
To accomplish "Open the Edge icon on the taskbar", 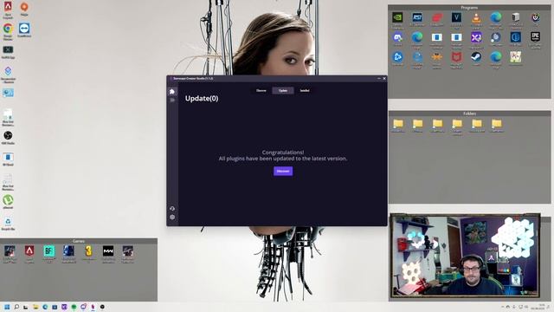I will [x=45, y=307].
